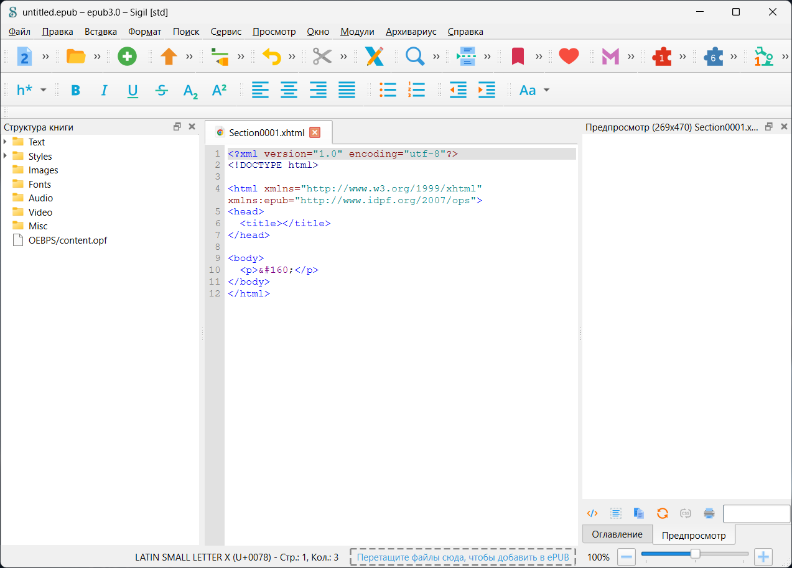
Task: Zoom in with the plus button
Action: (x=763, y=557)
